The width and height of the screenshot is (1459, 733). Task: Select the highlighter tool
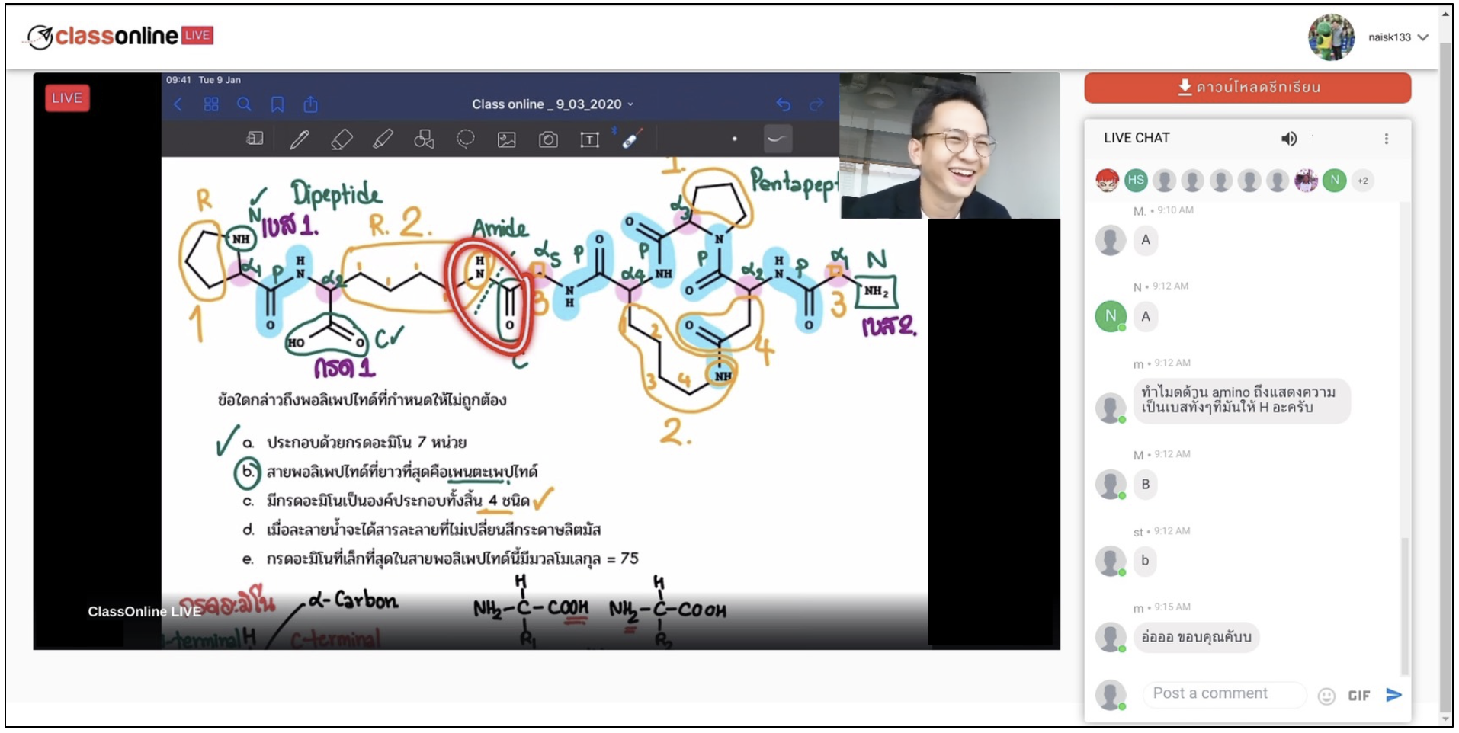383,139
